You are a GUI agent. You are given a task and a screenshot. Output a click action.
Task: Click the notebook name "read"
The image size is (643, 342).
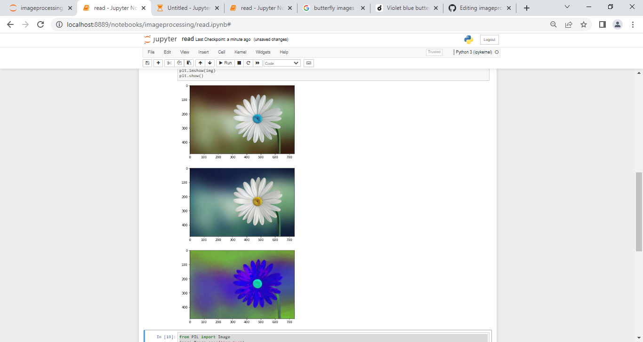188,39
